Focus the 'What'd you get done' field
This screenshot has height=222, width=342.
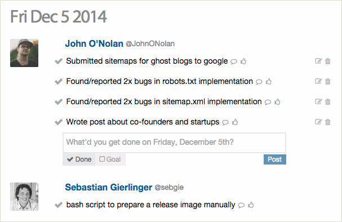tap(174, 143)
